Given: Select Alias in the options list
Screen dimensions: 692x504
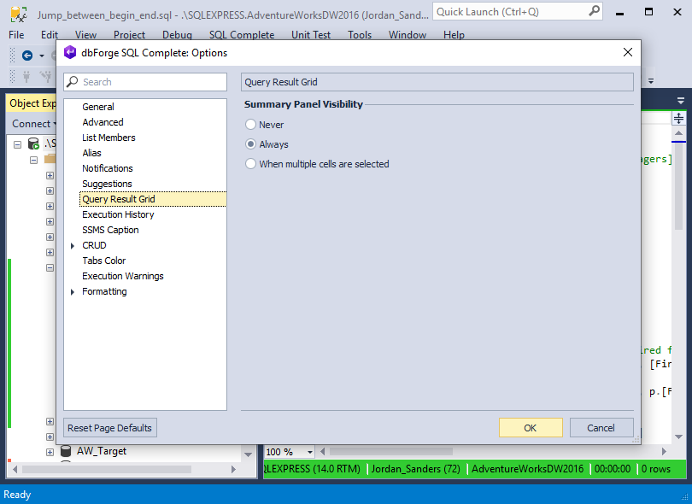Looking at the screenshot, I should 91,153.
